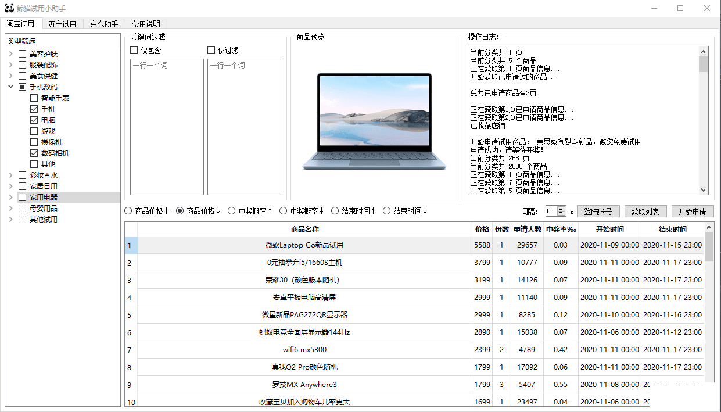The height and width of the screenshot is (412, 721).
Task: Check the 美容护肤 checkbox
Action: pyautogui.click(x=23, y=54)
